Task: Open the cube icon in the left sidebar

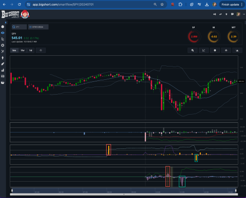Action: tap(3, 27)
